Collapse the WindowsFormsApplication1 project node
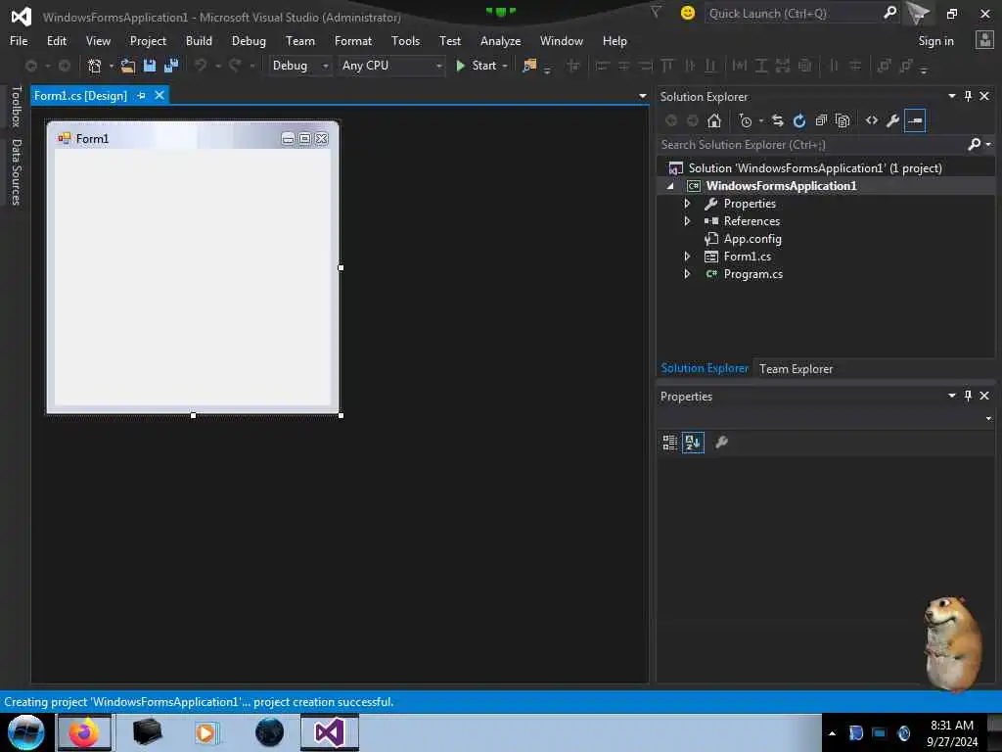This screenshot has height=752, width=1002. [670, 186]
